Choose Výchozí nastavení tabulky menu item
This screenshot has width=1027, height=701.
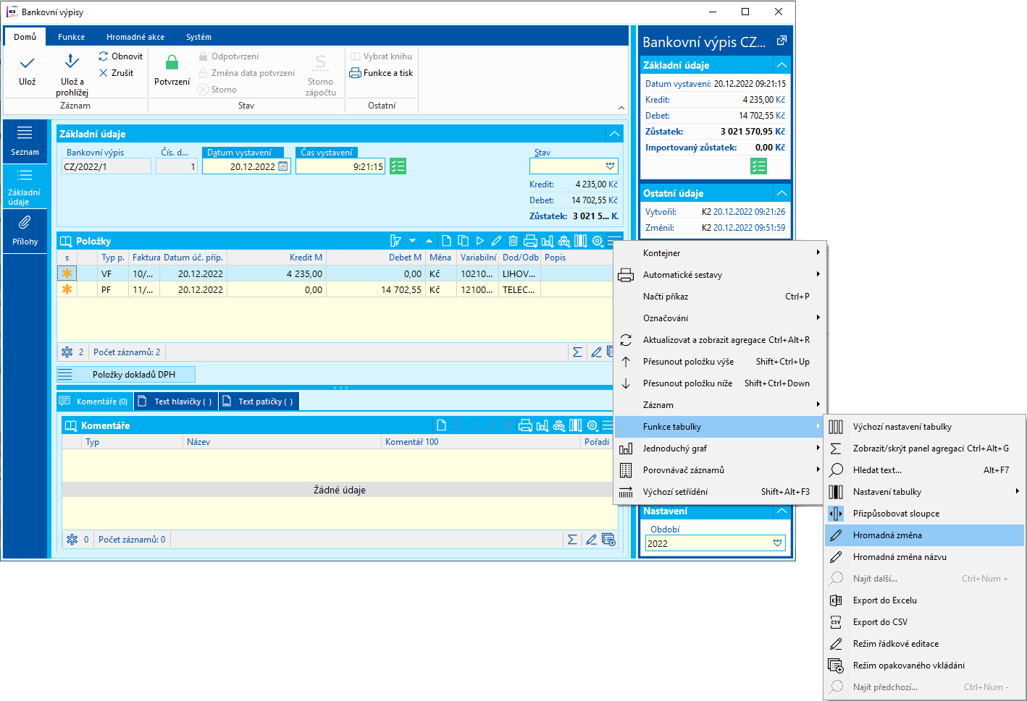tap(924, 427)
